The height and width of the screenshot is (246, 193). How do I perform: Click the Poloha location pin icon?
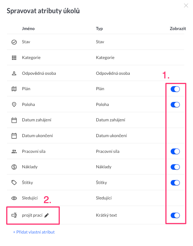tap(14, 104)
